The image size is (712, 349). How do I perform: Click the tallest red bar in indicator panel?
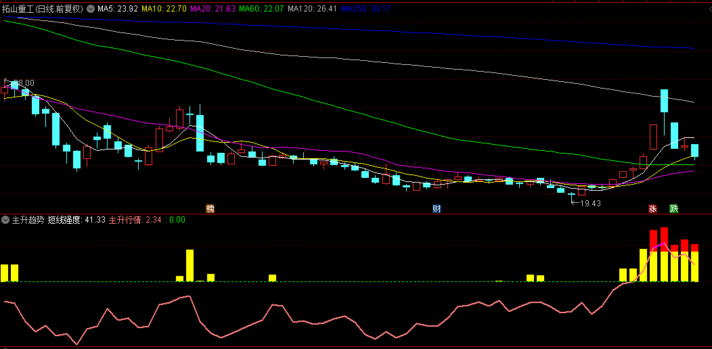(x=665, y=239)
